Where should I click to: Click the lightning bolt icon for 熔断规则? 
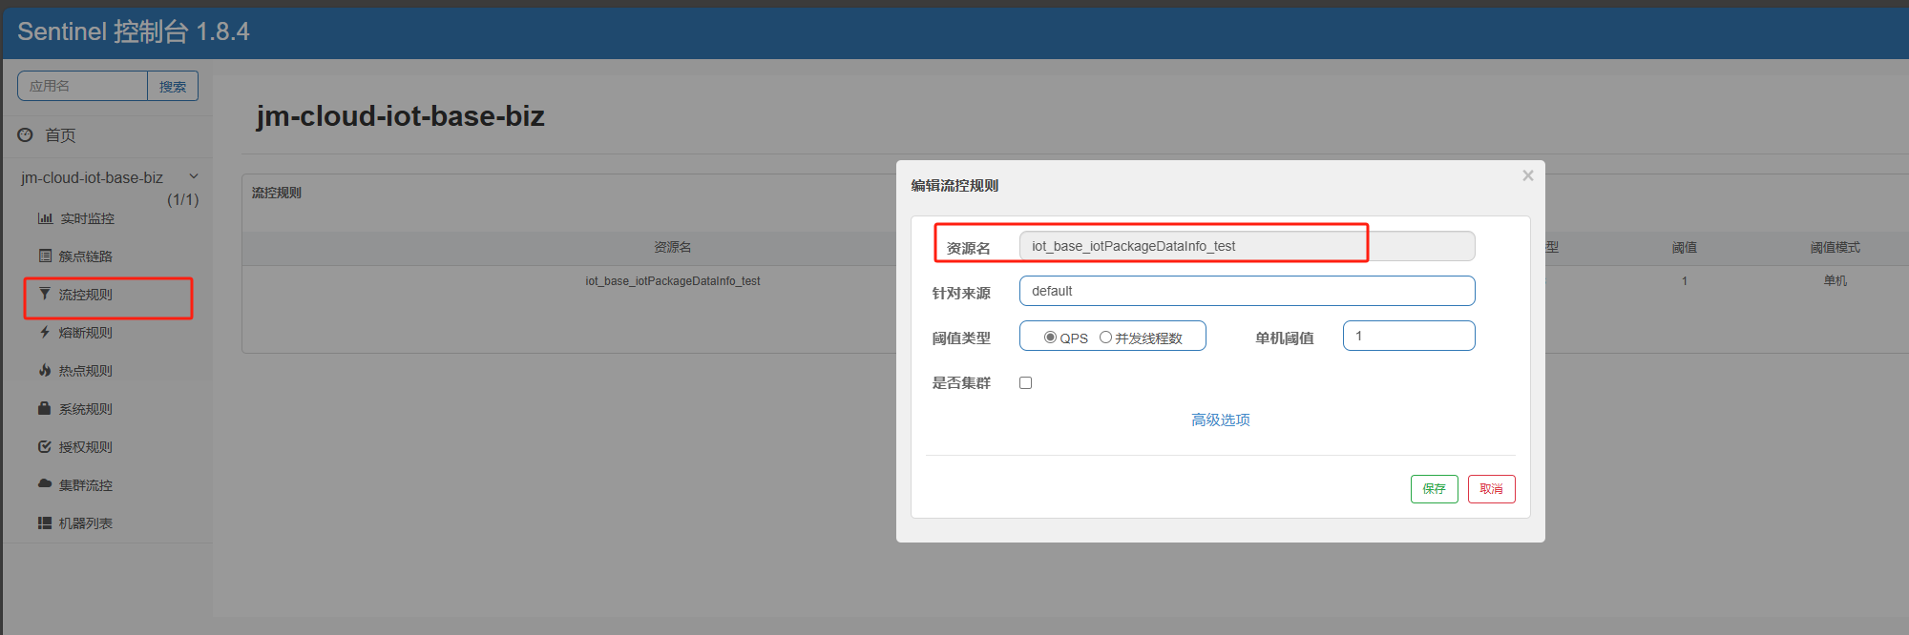click(45, 332)
